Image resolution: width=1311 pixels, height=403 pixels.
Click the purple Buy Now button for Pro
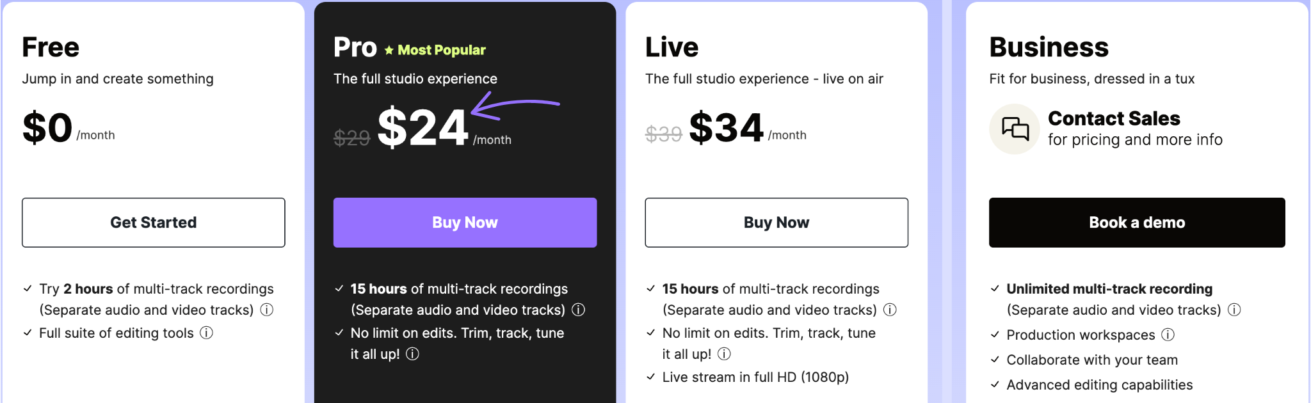click(x=465, y=223)
